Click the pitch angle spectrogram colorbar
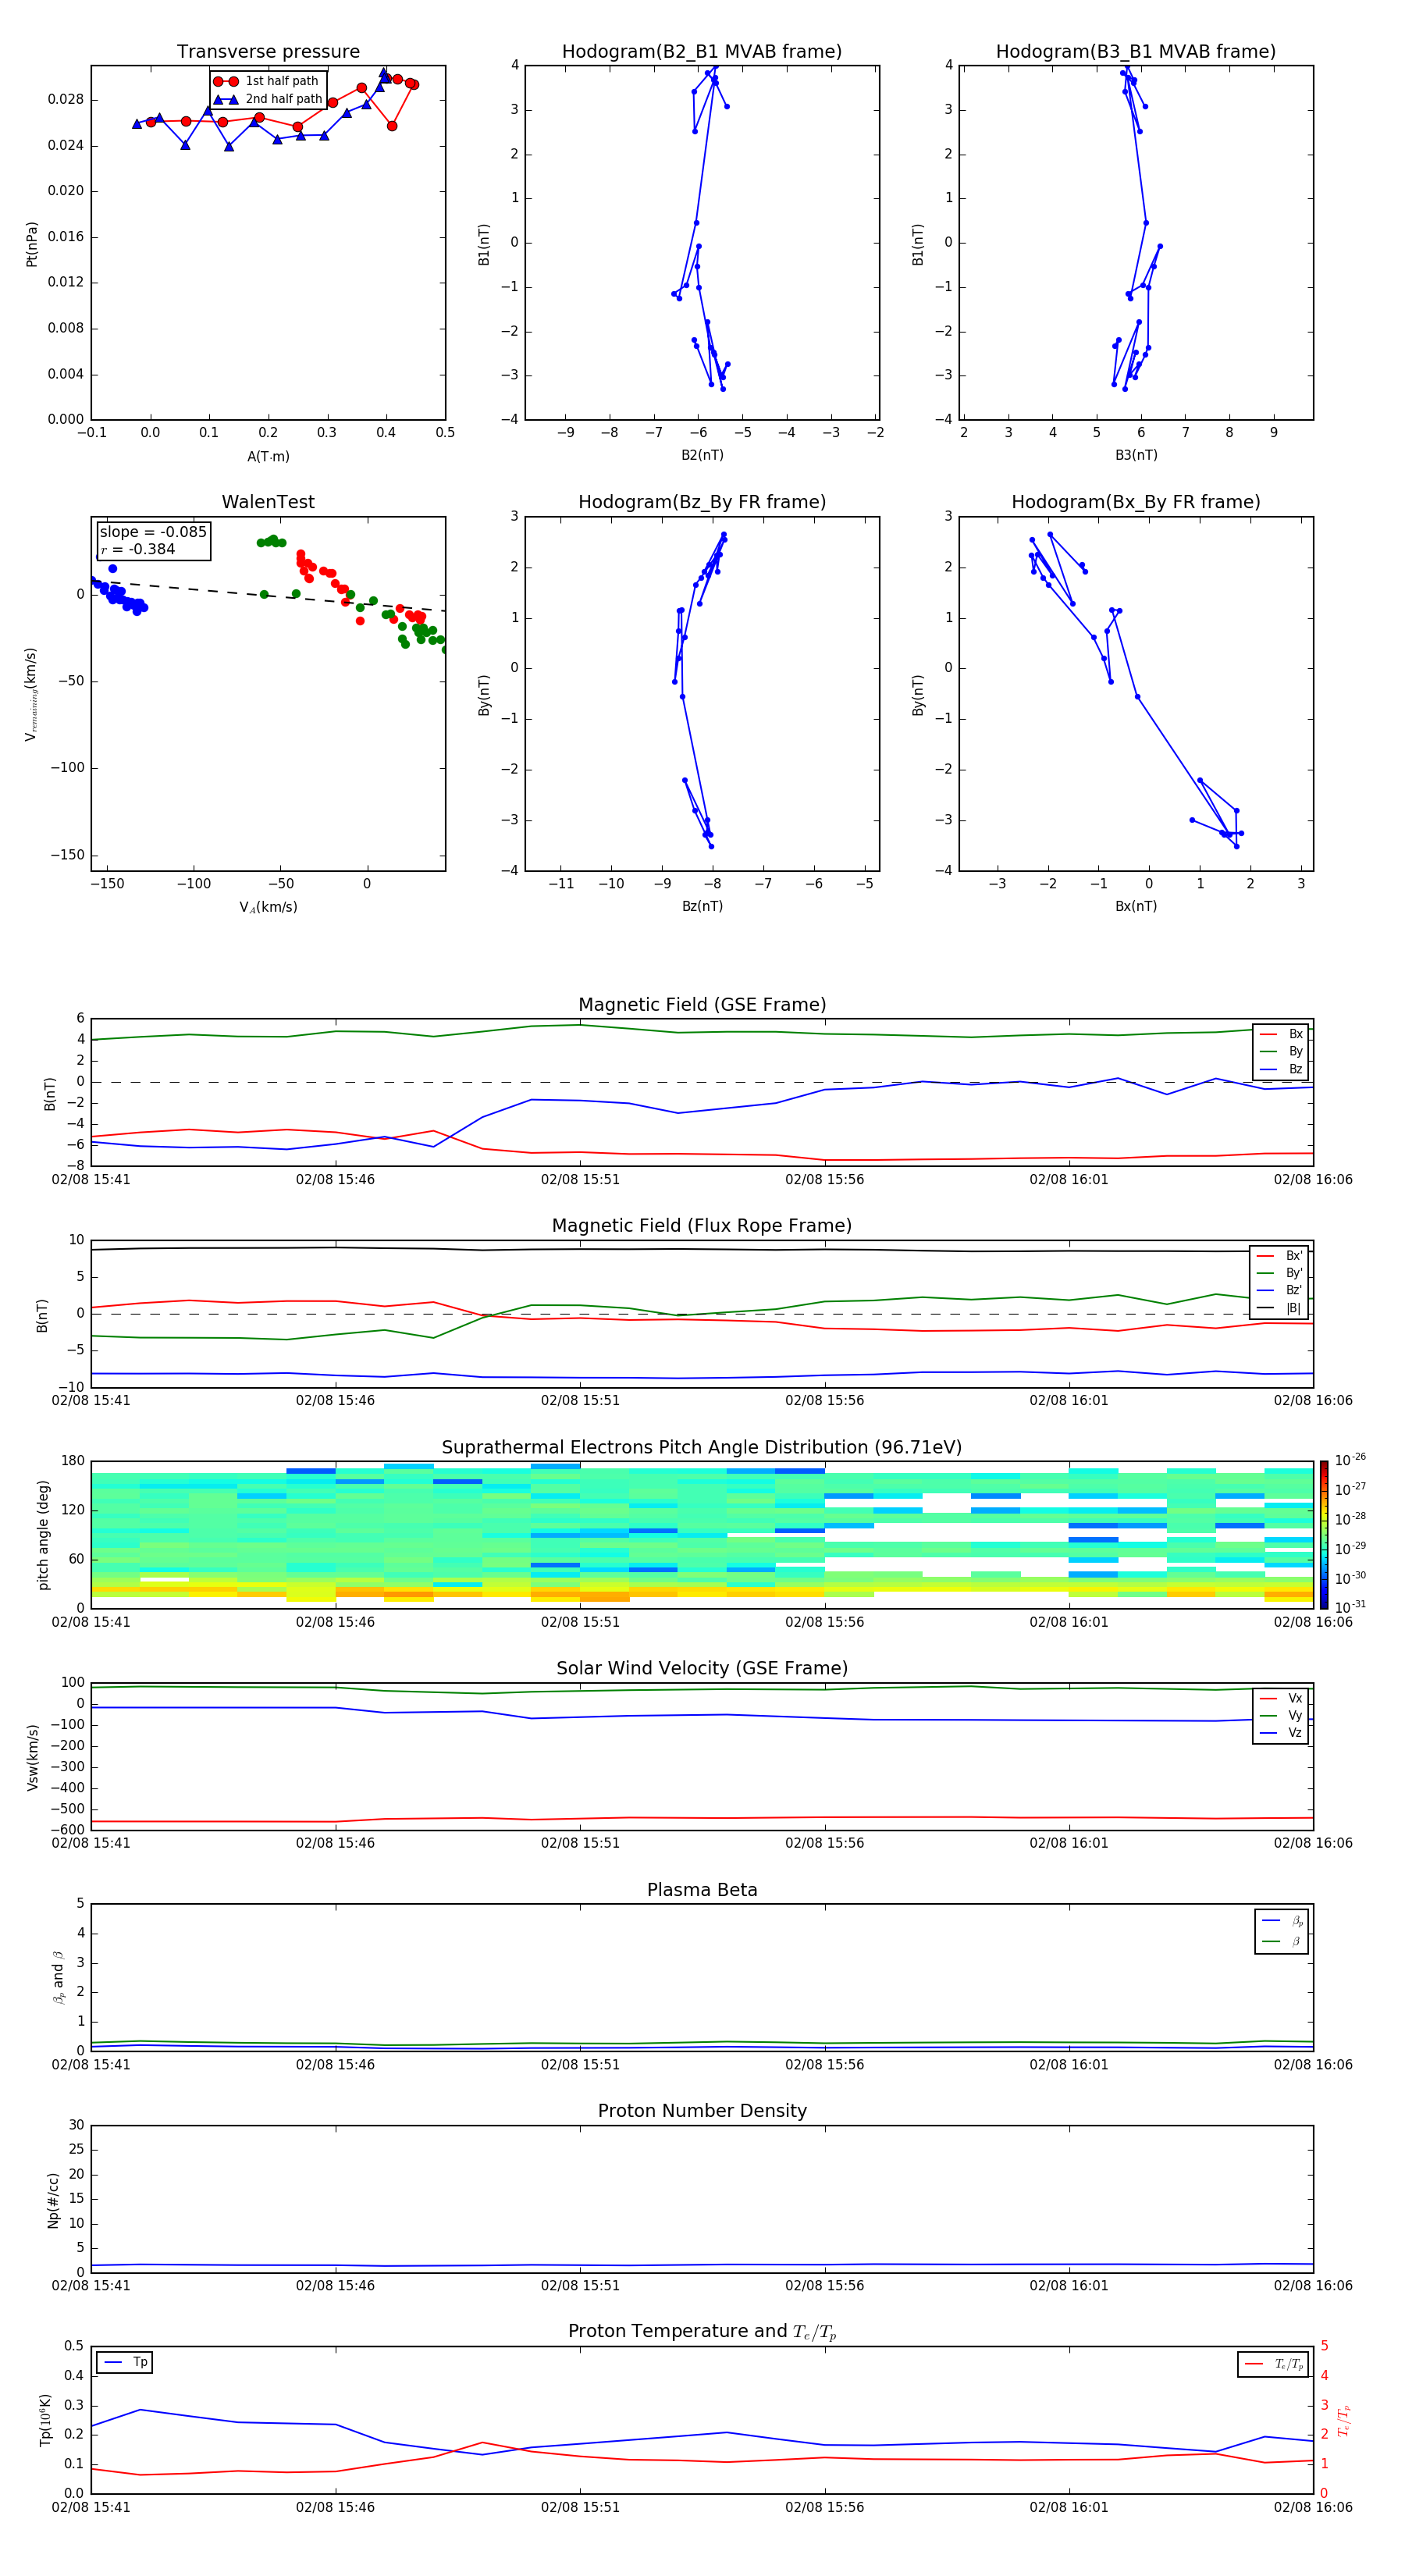 pos(1323,1535)
